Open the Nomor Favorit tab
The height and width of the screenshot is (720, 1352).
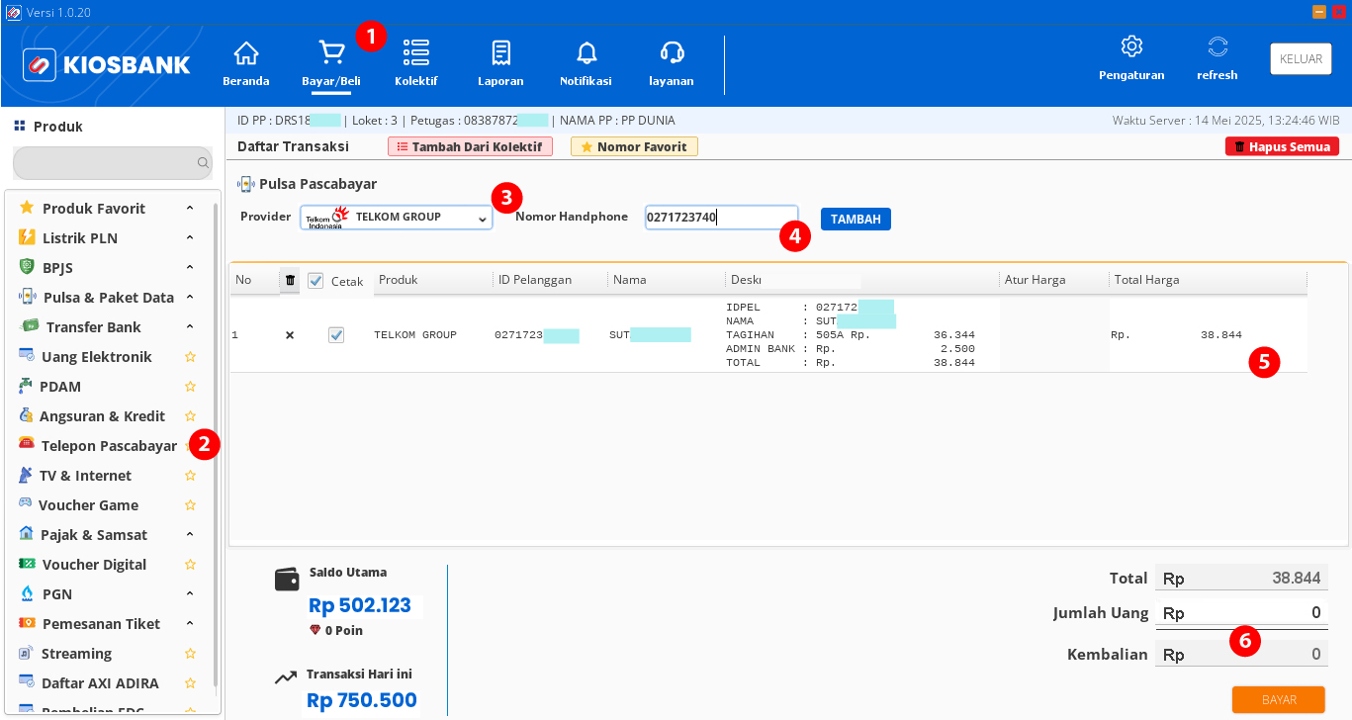point(633,145)
